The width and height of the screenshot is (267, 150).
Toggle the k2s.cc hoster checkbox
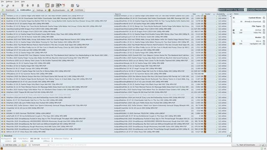tap(264, 41)
